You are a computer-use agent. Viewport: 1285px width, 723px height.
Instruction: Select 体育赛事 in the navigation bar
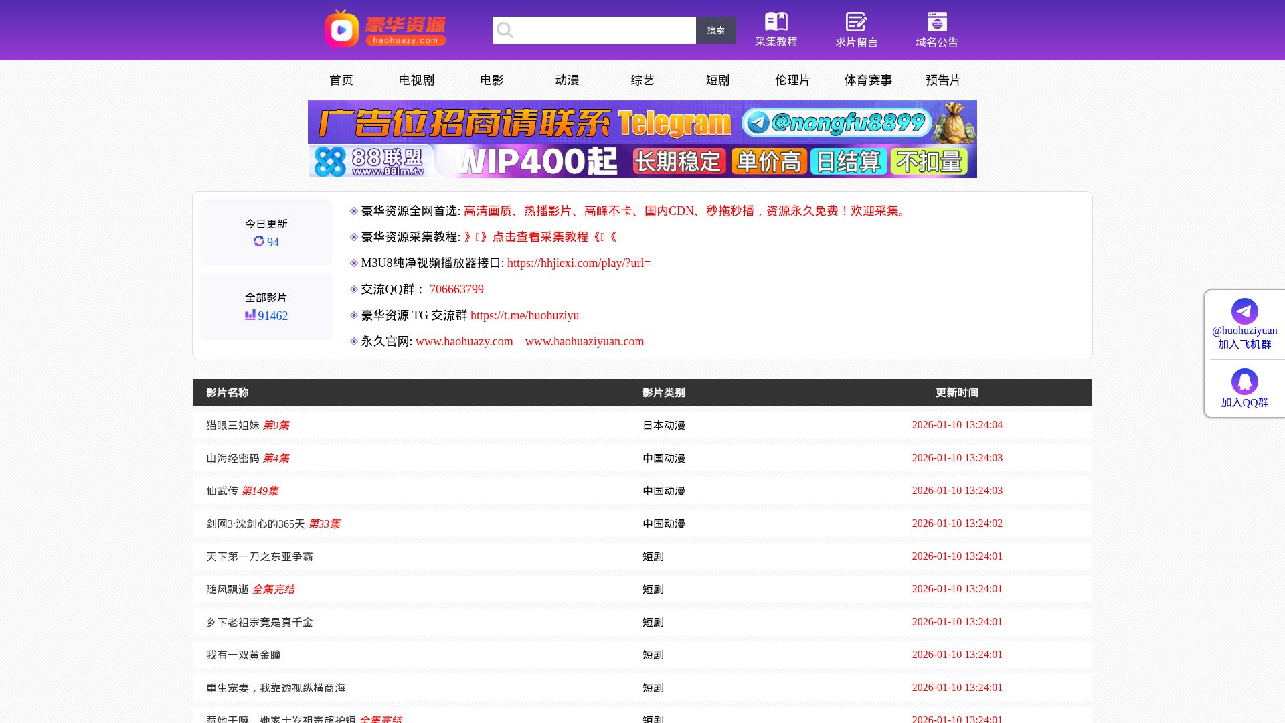coord(868,80)
